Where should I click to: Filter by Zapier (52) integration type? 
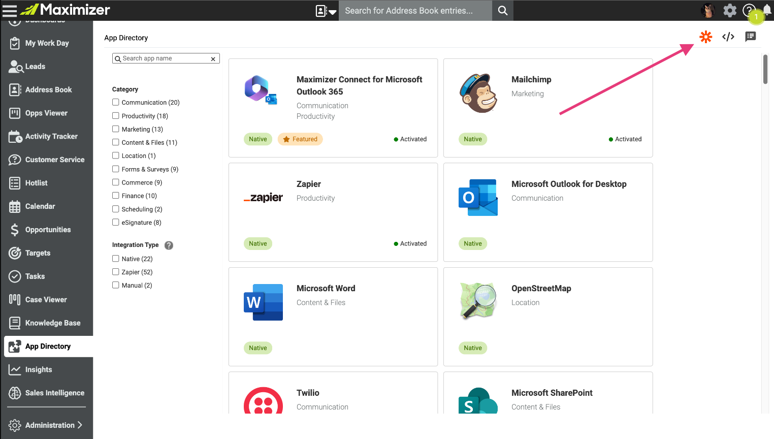coord(116,272)
